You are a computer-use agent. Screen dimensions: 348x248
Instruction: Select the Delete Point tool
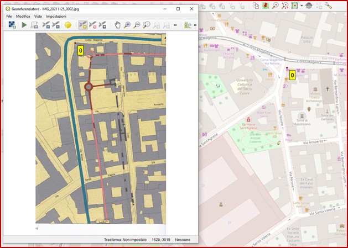[x=93, y=25]
